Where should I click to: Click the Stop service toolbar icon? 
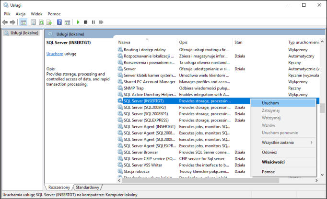click(85, 22)
